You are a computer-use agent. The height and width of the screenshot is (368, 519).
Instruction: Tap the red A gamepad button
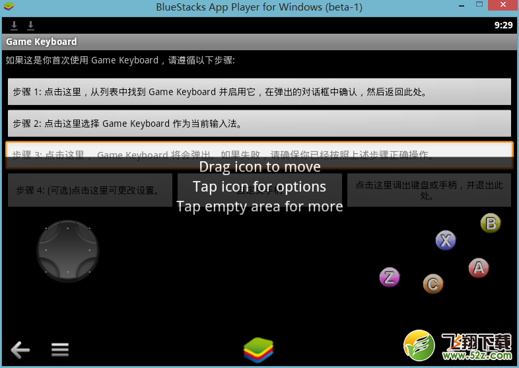479,268
